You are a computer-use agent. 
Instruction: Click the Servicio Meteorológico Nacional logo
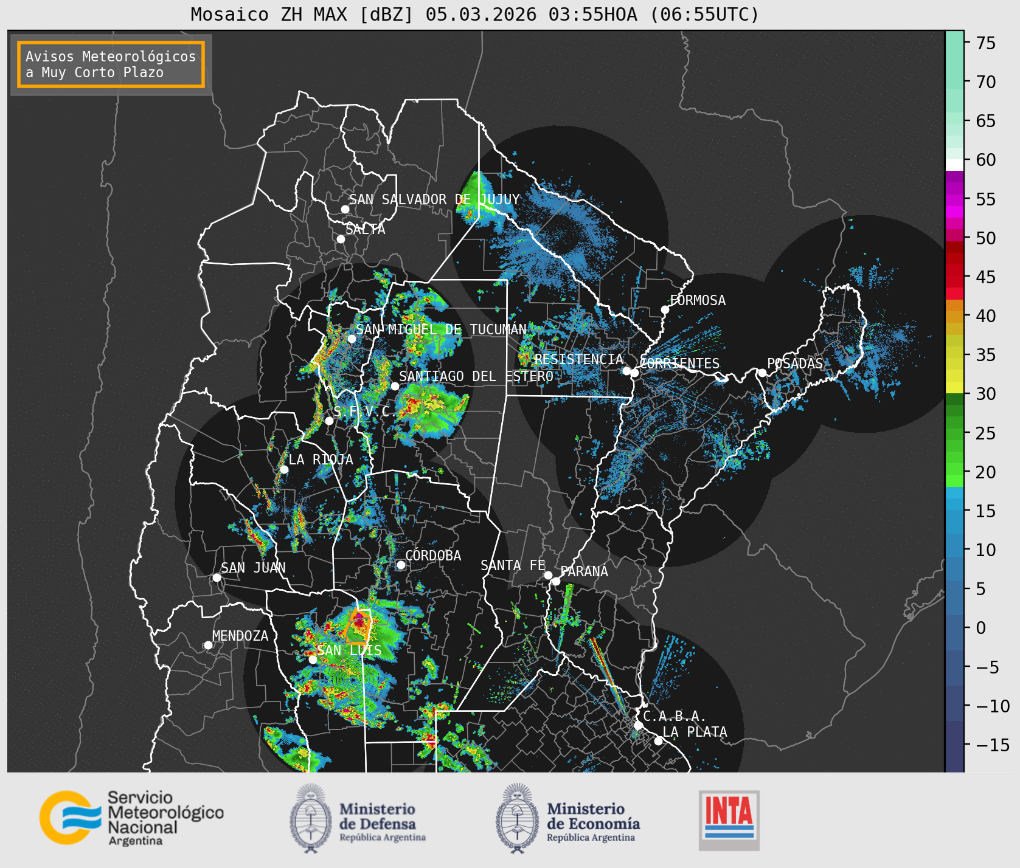point(132,818)
